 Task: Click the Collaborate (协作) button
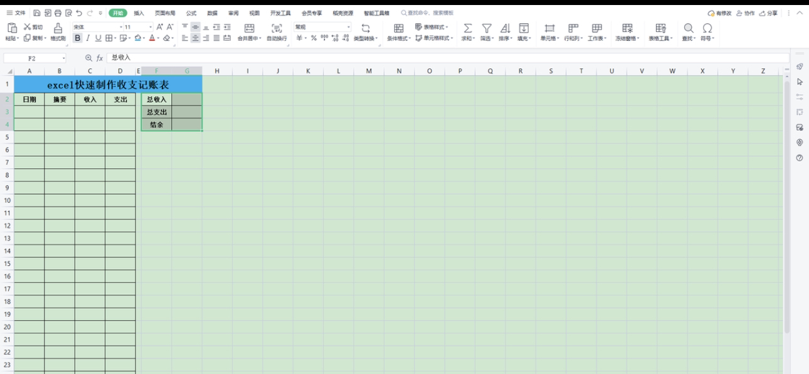[746, 13]
